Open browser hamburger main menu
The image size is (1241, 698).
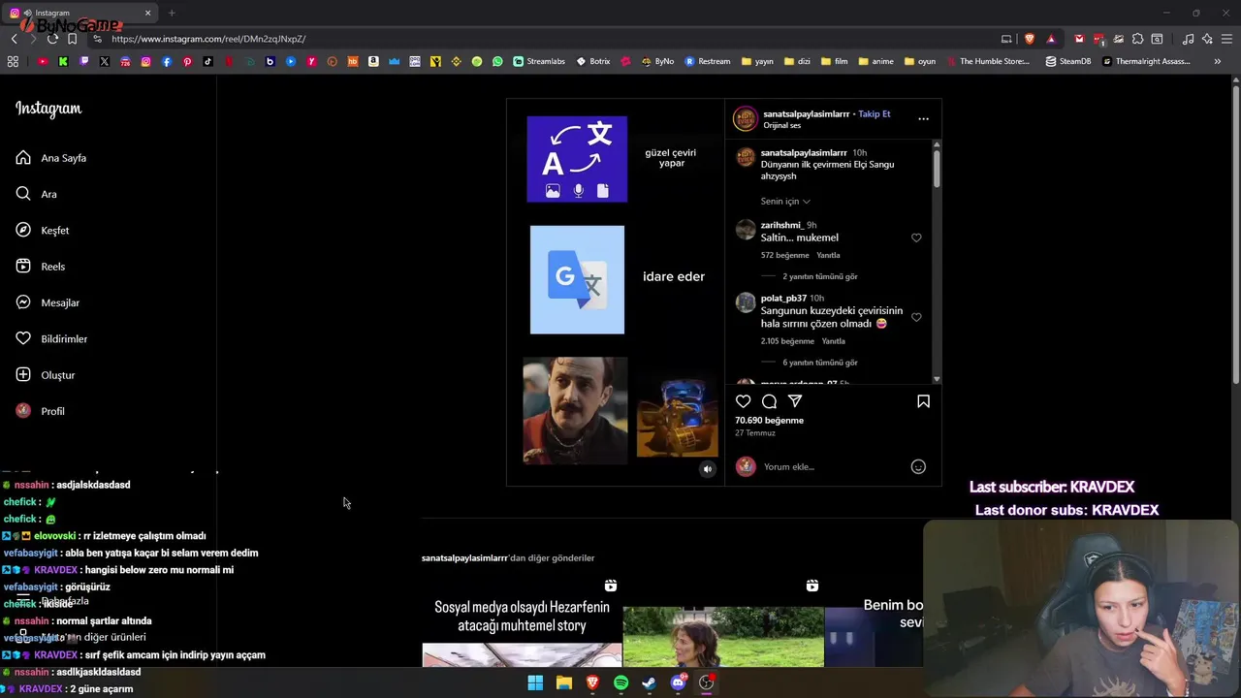[x=1226, y=39]
